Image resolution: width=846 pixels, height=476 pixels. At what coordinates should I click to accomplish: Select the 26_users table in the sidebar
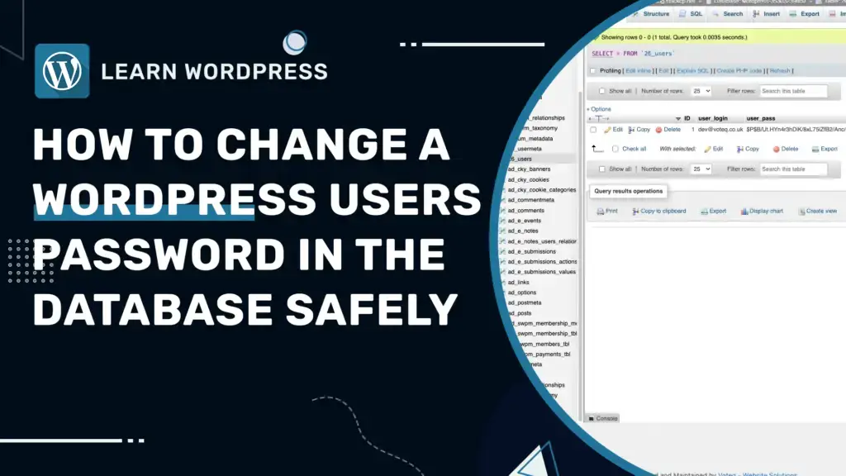520,159
